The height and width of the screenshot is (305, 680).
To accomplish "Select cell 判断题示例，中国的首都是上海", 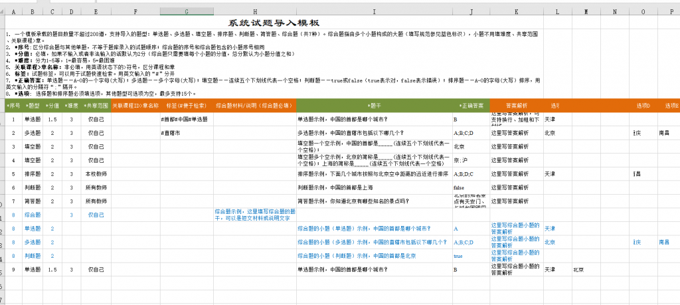I will pos(375,187).
